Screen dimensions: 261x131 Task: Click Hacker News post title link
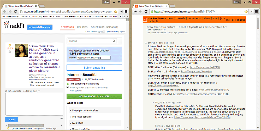pyautogui.click(x=186, y=27)
